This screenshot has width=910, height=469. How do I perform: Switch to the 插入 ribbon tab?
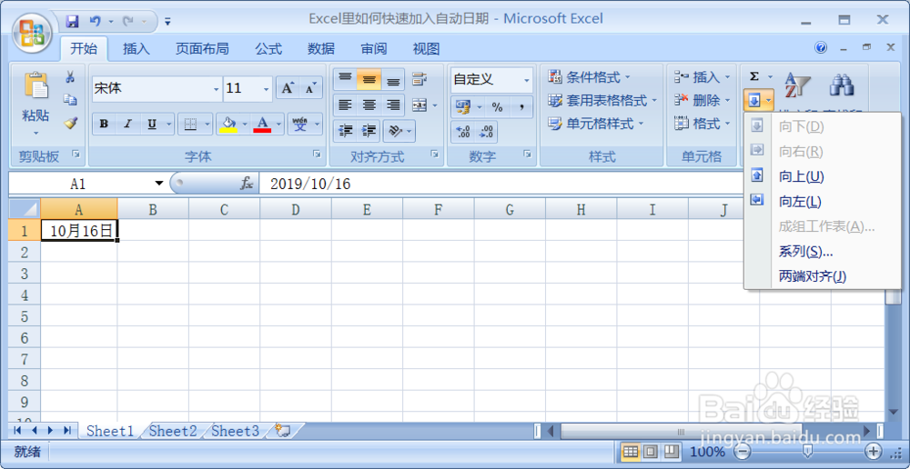pyautogui.click(x=136, y=49)
